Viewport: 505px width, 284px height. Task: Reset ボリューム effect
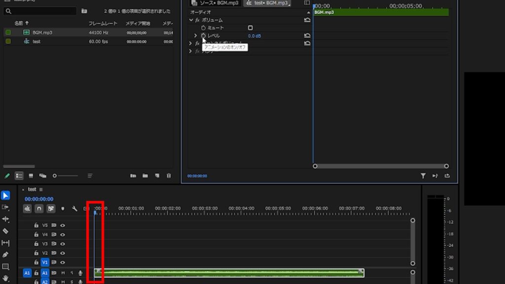click(307, 20)
